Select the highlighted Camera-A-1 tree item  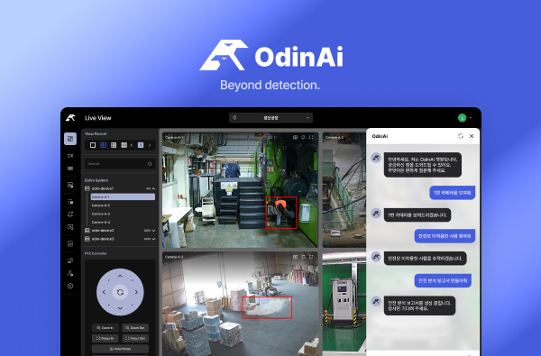pos(123,196)
